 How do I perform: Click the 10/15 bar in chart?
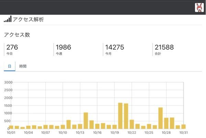click(92, 125)
